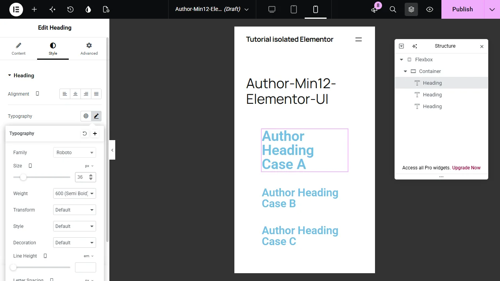500x281 pixels.
Task: Toggle typography edit pencil icon
Action: tap(96, 116)
